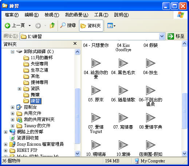Click the Recycle Bin 資源回收筒 icon
The image size is (189, 166).
(x=12, y=138)
